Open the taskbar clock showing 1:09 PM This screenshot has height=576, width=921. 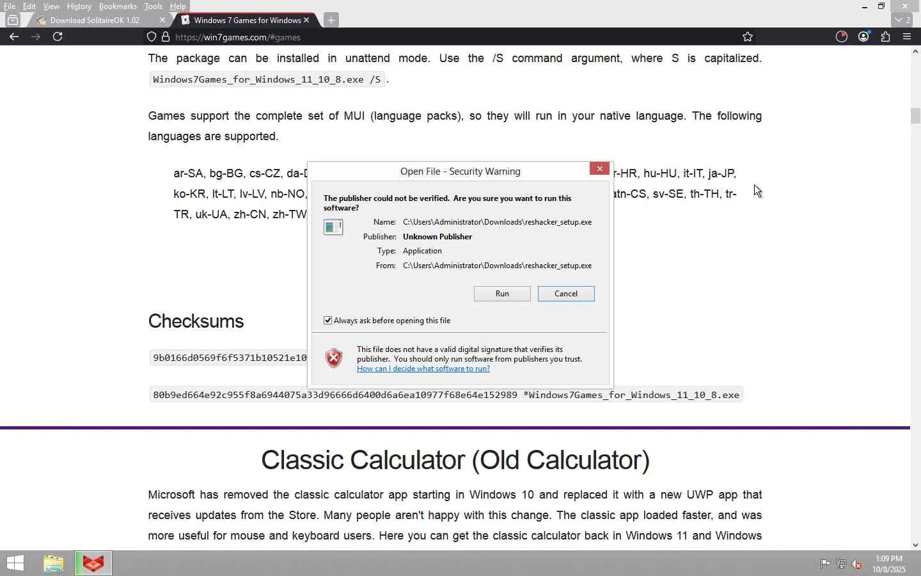(x=889, y=564)
